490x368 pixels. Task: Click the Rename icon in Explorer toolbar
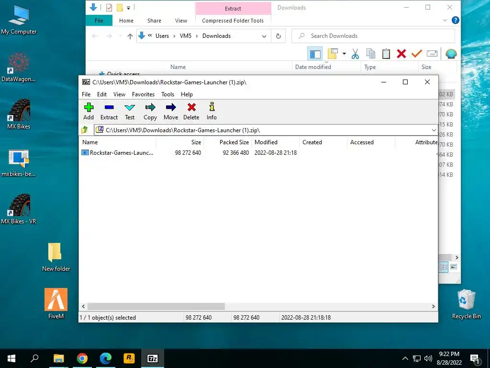coord(432,54)
